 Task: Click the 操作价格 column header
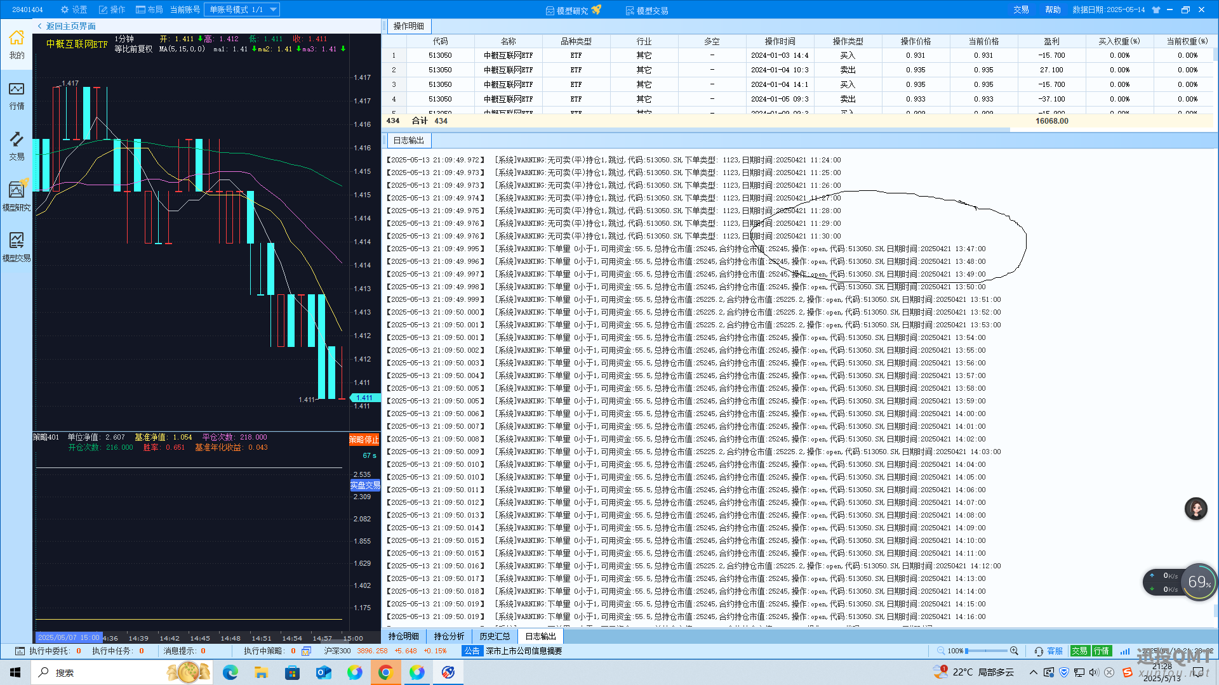916,41
